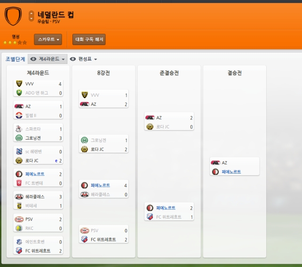Click the competition up-down stepper arrows
Screen dimensions: 302x267
click(x=32, y=16)
